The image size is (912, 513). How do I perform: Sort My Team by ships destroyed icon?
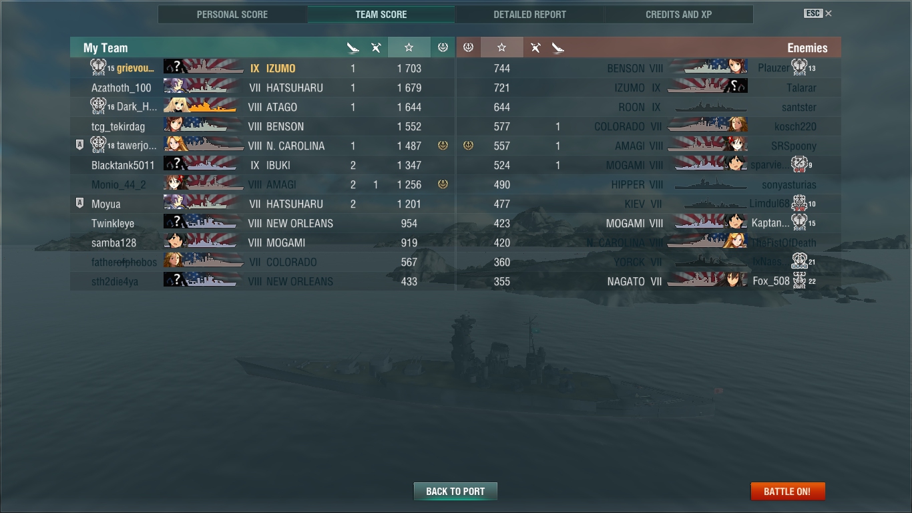tap(353, 47)
